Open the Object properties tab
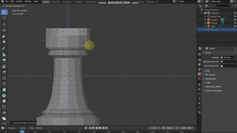This screenshot has height=133, width=237. [200, 85]
